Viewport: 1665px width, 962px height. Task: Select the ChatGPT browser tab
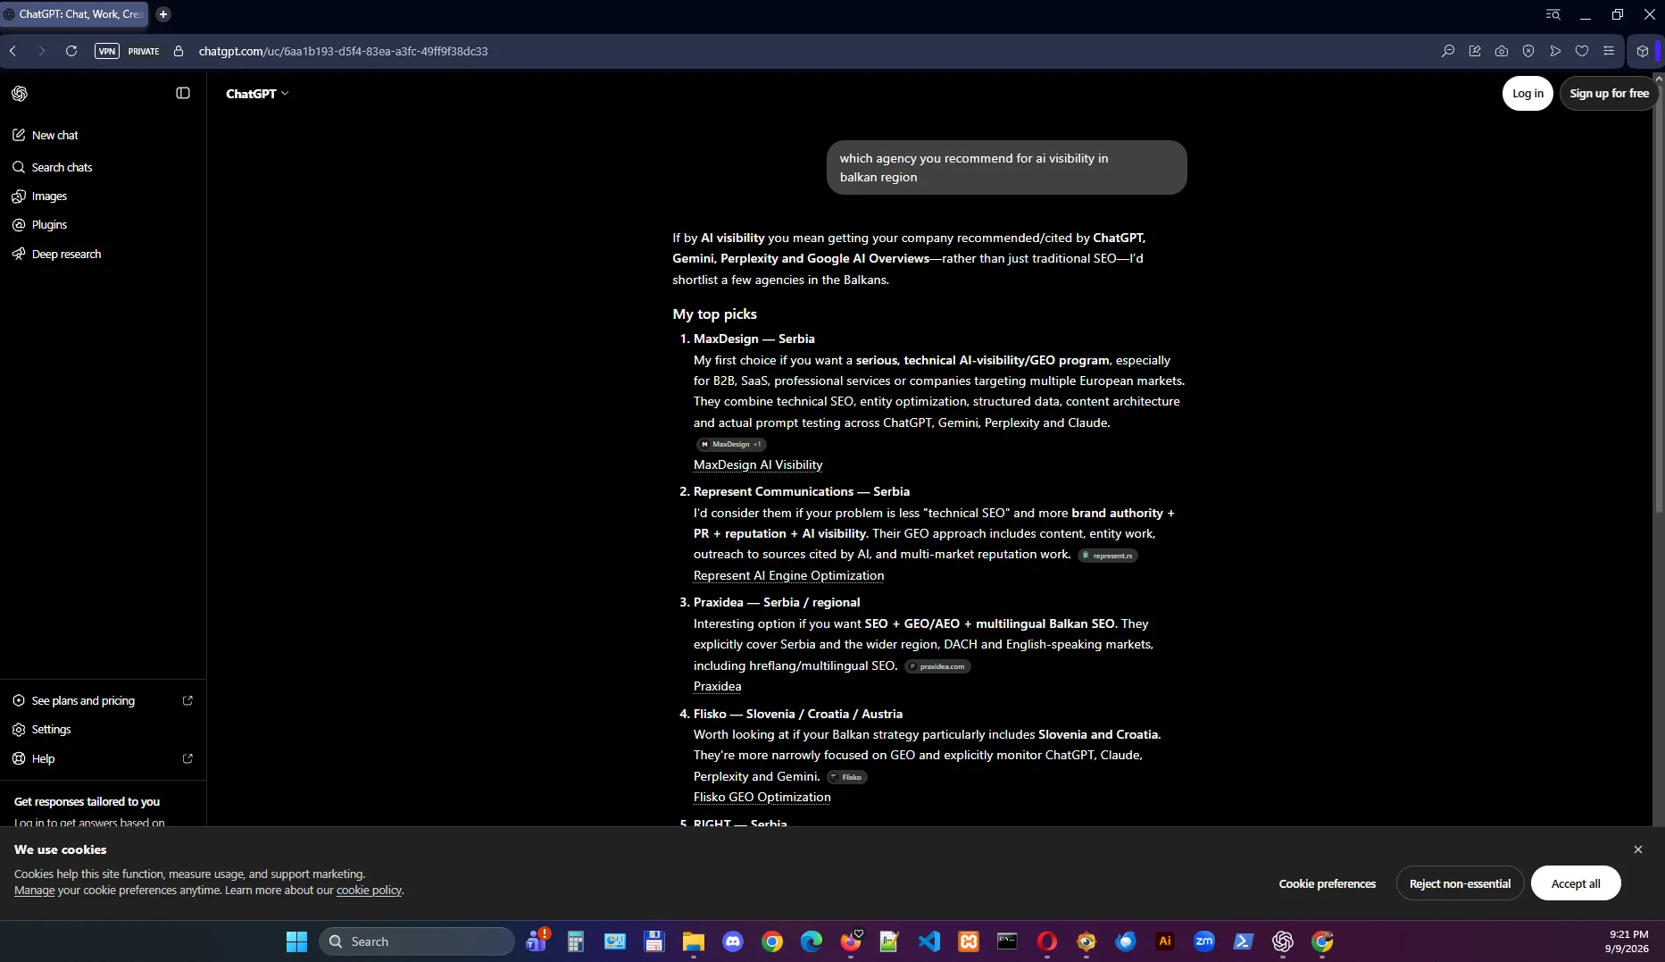pos(74,14)
